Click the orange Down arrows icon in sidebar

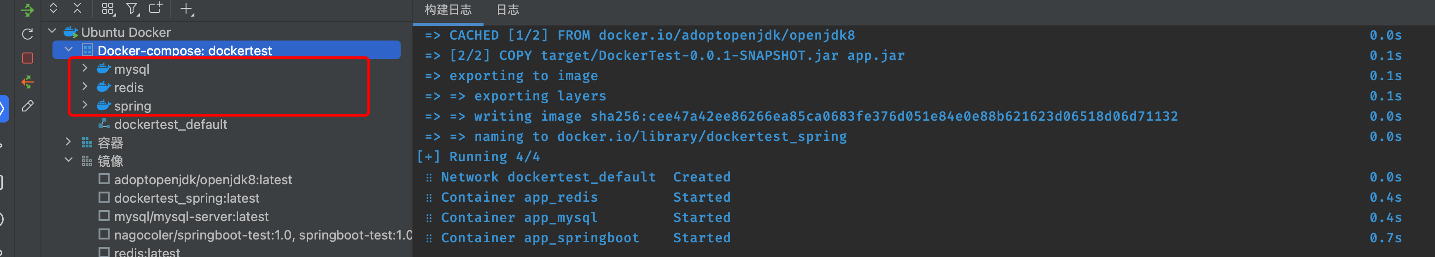point(27,82)
